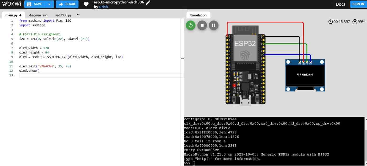The width and height of the screenshot is (367, 166).
Task: Select the Simulation tab
Action: point(198,15)
